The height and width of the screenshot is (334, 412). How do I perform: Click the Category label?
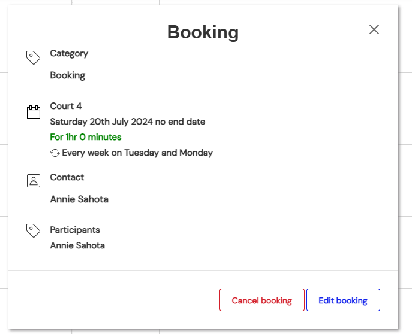tap(69, 53)
